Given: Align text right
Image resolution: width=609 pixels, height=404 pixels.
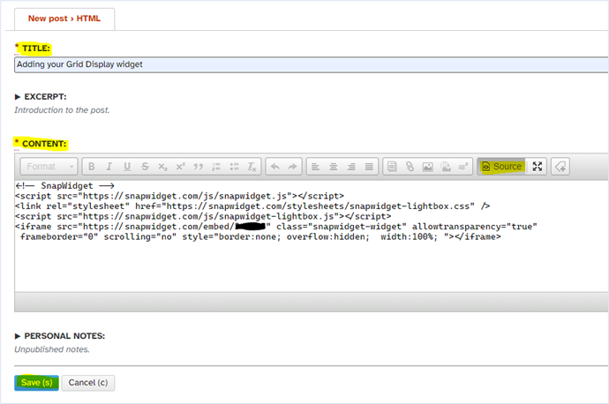Looking at the screenshot, I should [x=351, y=167].
